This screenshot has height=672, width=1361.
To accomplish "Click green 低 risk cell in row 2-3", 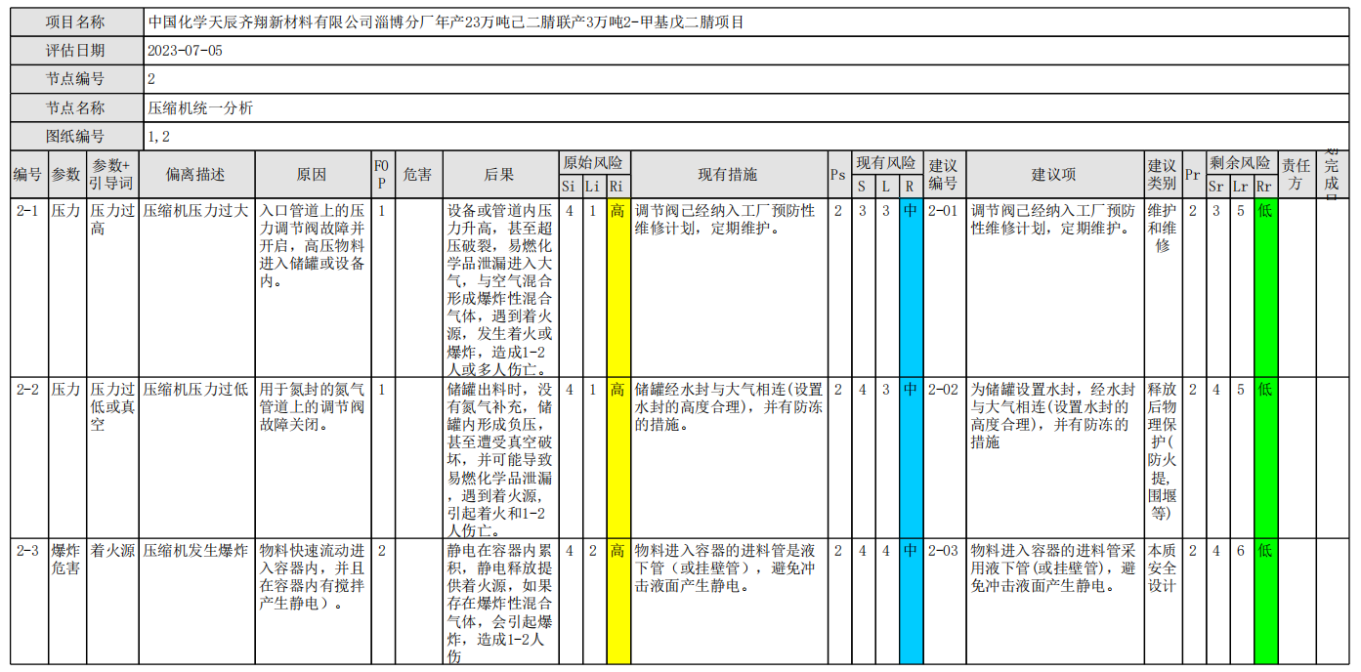I will point(1265,600).
